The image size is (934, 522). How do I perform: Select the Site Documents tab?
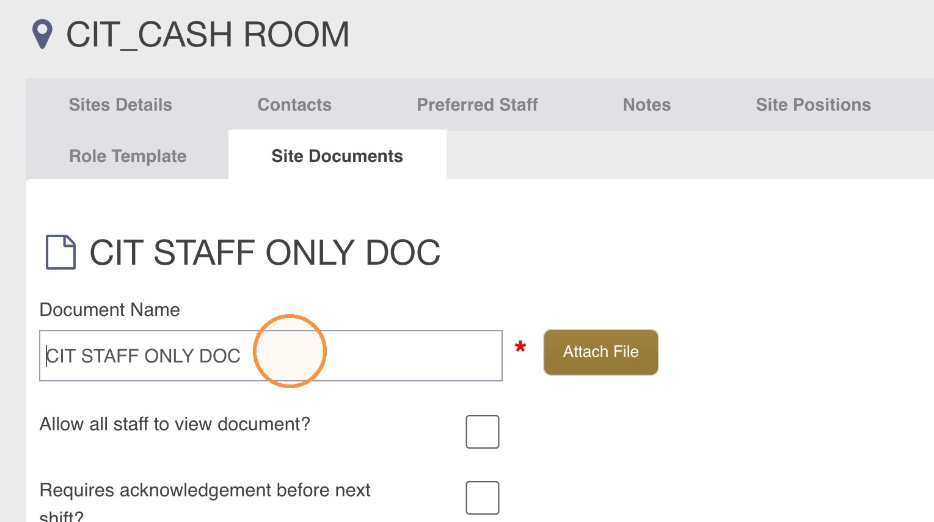click(x=337, y=156)
